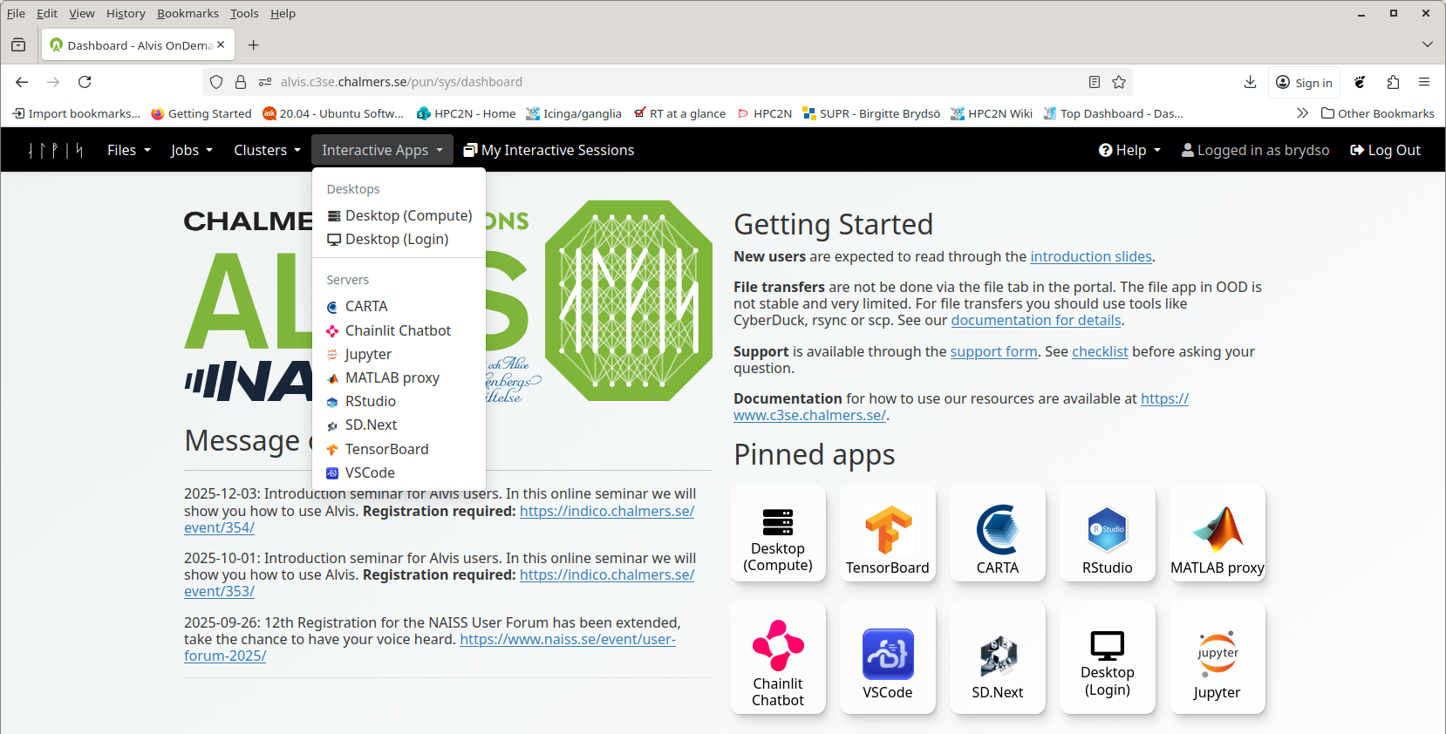1446x734 pixels.
Task: Open the Help dropdown menu
Action: click(1129, 150)
